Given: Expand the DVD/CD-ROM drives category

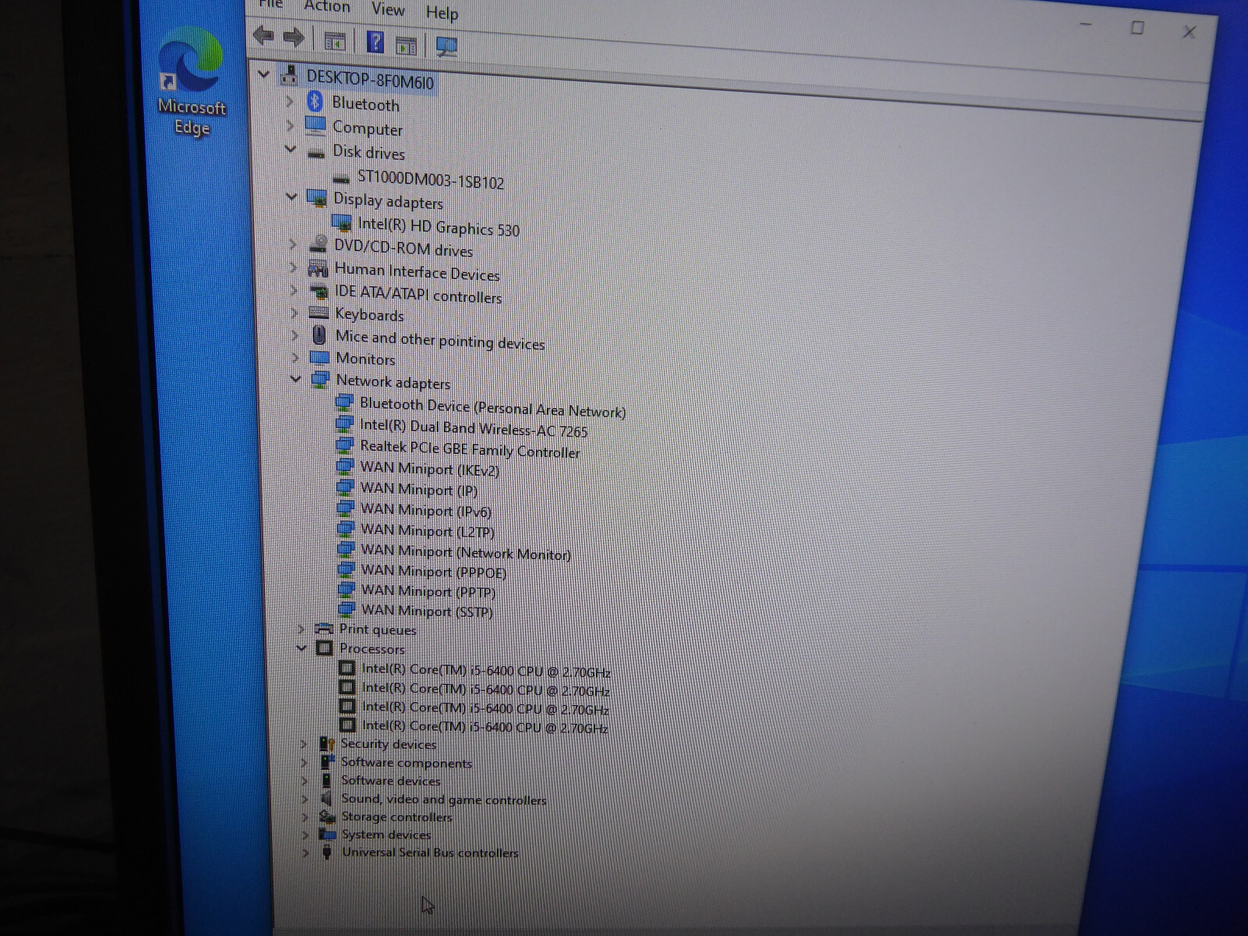Looking at the screenshot, I should pos(293,244).
